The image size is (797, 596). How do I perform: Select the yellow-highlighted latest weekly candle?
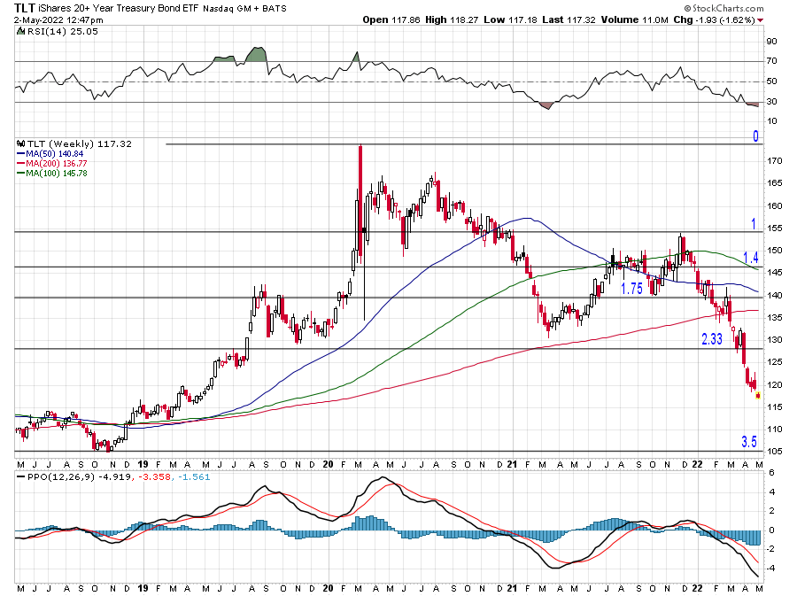click(x=758, y=395)
